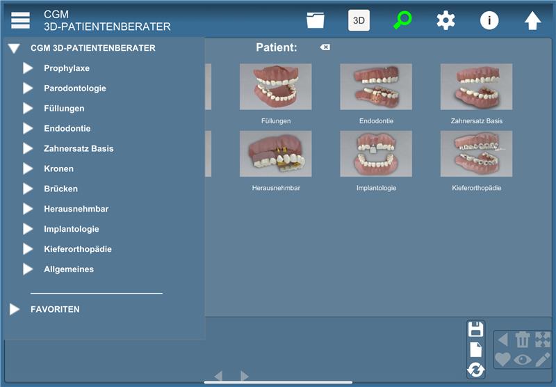The height and width of the screenshot is (387, 556).
Task: Click the fullscreen expand arrows icon
Action: click(x=543, y=340)
